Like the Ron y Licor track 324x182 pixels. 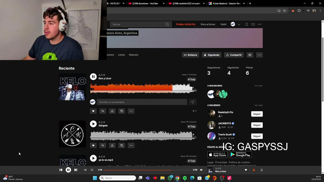tap(93, 111)
